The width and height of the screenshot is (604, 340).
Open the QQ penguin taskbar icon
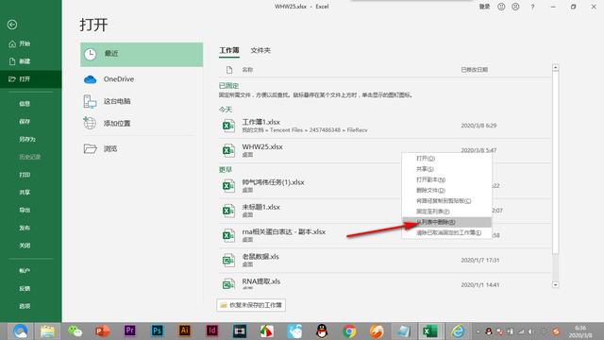click(x=322, y=331)
